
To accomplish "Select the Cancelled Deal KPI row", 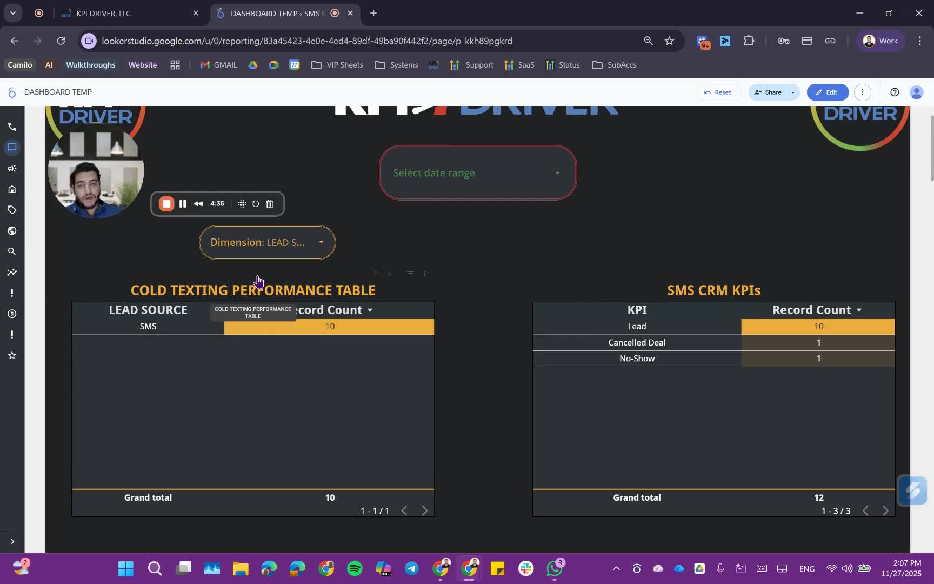I will click(713, 342).
